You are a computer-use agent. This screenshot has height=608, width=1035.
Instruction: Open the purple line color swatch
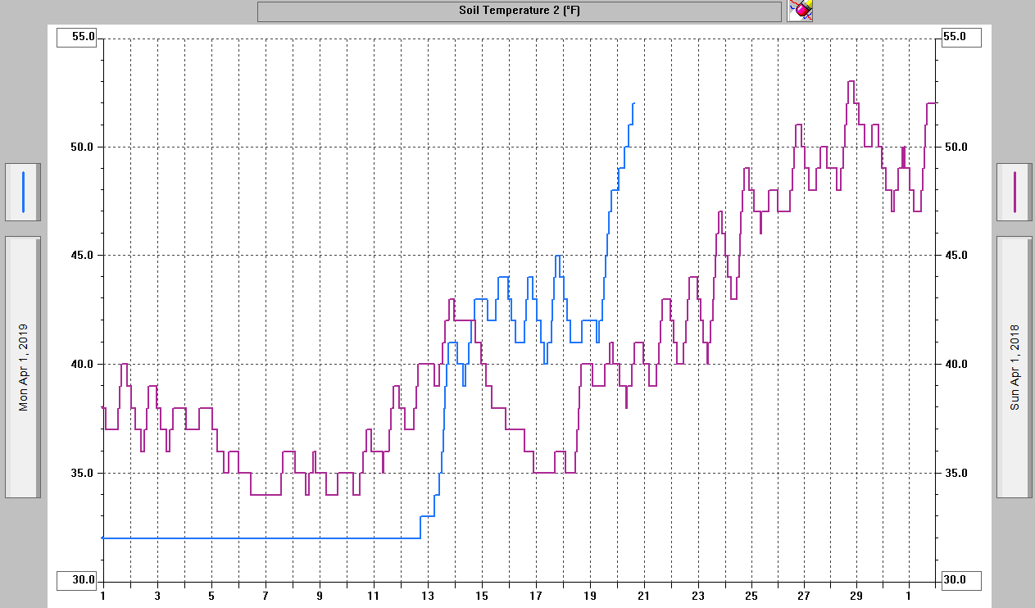point(1015,192)
